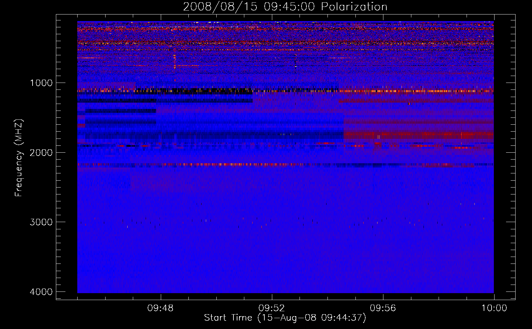Click the 10:00 time tick label

point(494,308)
